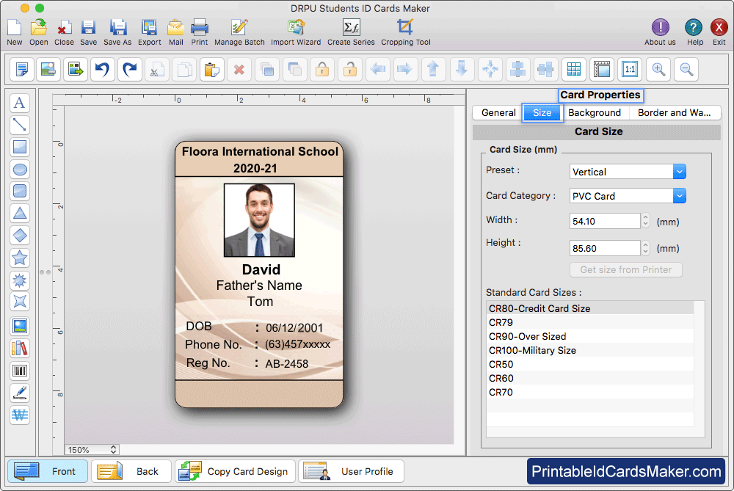This screenshot has width=734, height=491.
Task: Click the New document icon
Action: click(x=15, y=32)
